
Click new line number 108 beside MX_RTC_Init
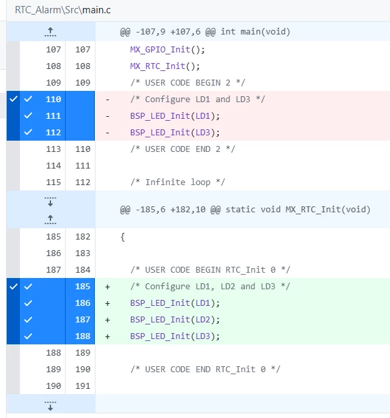pyautogui.click(x=83, y=66)
